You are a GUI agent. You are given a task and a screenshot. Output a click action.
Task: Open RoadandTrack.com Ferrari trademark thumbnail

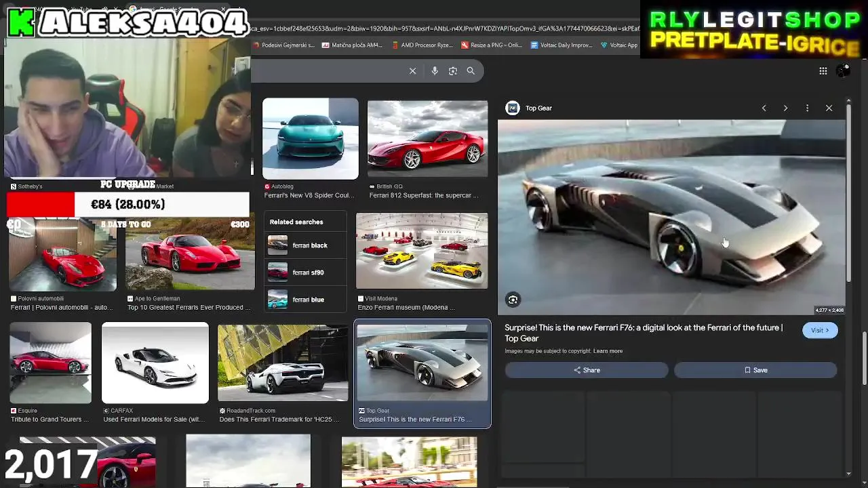pos(283,363)
